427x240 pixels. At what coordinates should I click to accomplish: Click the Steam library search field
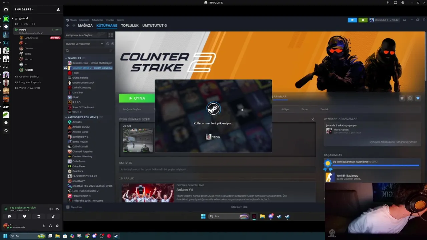[x=87, y=51]
